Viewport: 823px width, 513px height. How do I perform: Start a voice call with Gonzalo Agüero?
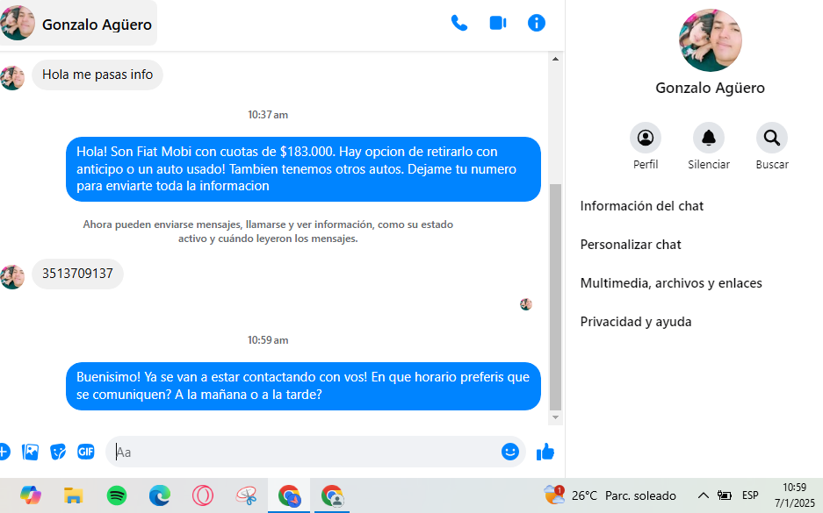(458, 24)
